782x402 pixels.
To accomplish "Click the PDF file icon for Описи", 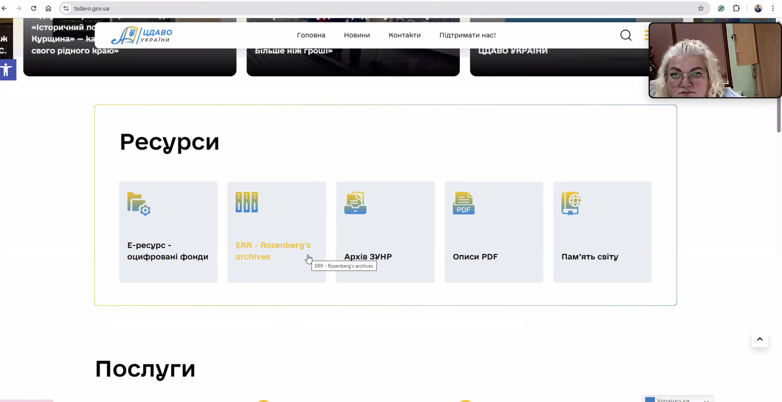I will [x=464, y=203].
